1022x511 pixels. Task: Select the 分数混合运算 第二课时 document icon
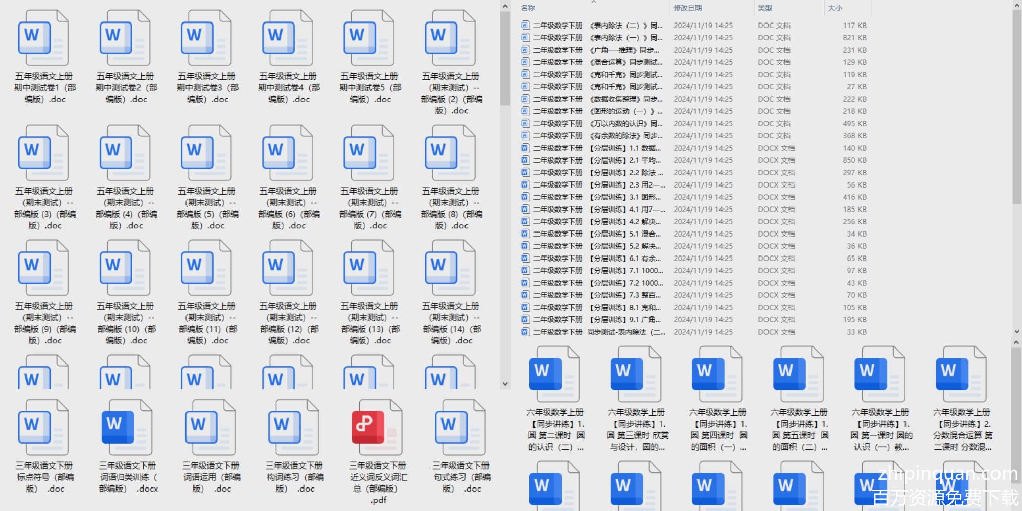(x=961, y=374)
